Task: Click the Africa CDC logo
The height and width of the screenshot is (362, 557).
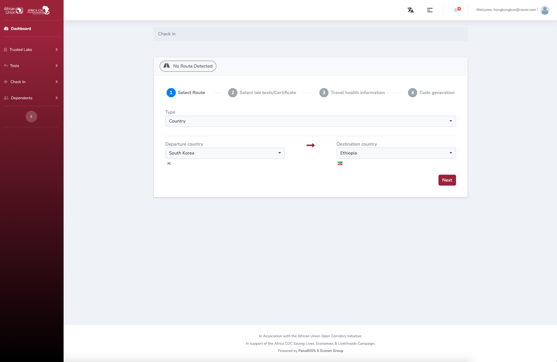Action: tap(38, 10)
